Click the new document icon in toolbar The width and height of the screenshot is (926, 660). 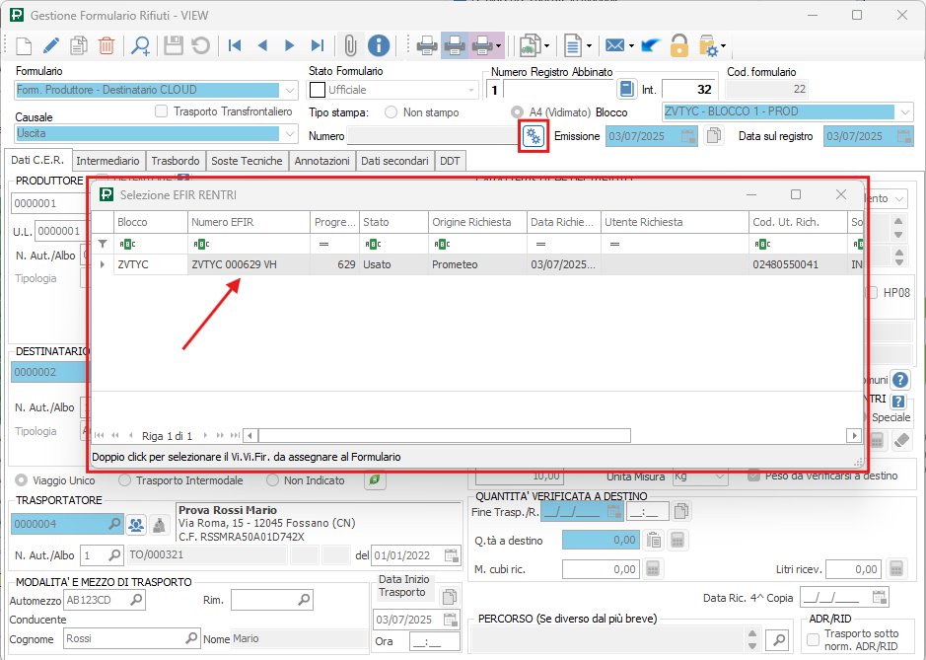(x=24, y=45)
